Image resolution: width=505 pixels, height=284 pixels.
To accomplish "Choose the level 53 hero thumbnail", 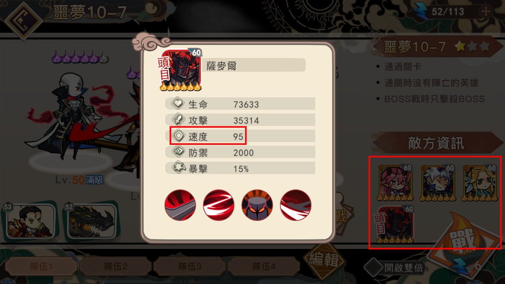I will click(29, 221).
